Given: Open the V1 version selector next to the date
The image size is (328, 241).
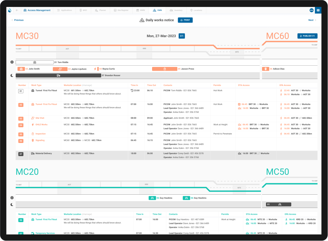Looking at the screenshot, I should (x=182, y=36).
